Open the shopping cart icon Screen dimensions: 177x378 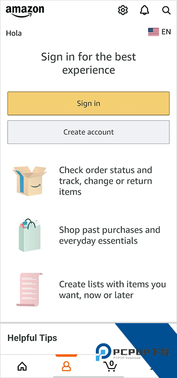(x=110, y=366)
